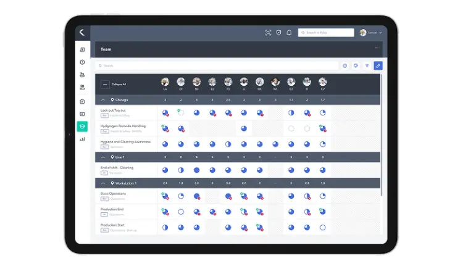Open Basic Operations skill row
The image size is (463, 269).
coord(126,196)
